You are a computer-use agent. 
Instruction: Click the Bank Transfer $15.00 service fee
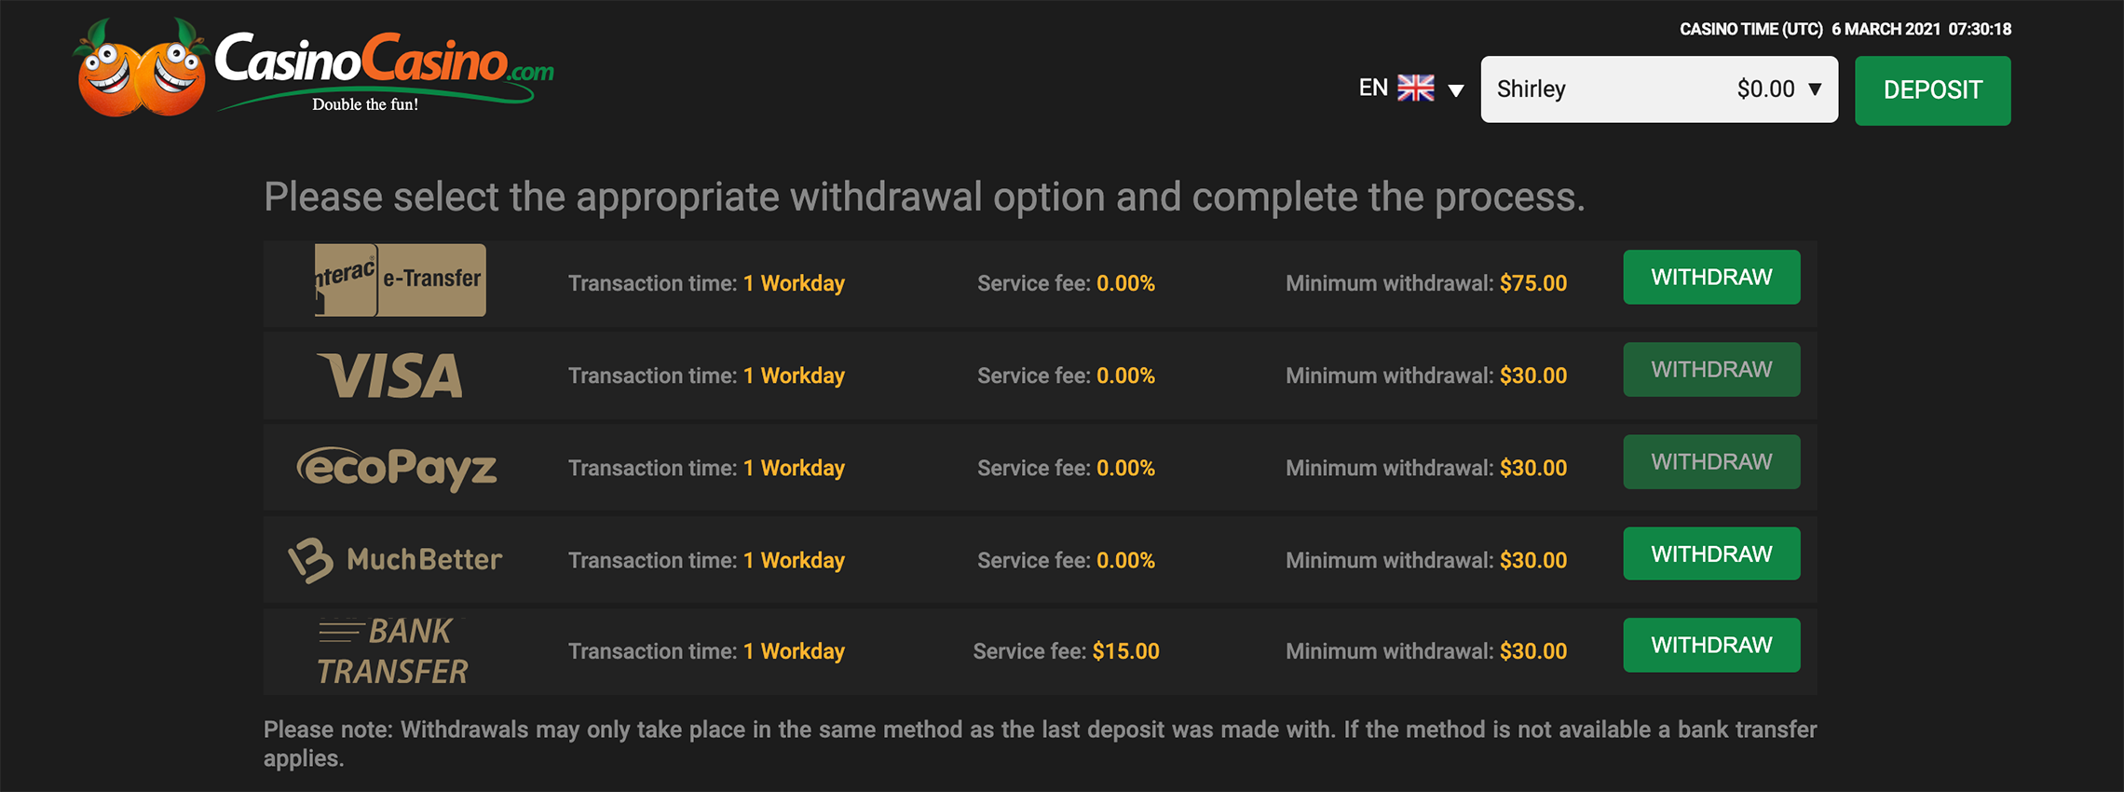pyautogui.click(x=1125, y=651)
